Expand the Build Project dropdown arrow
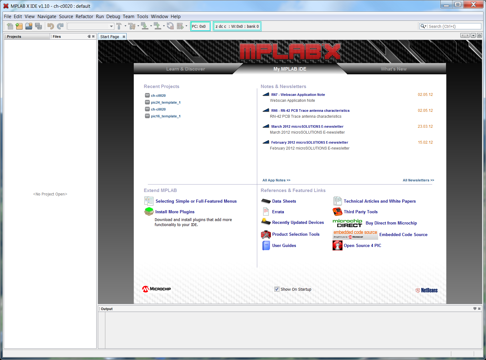 (x=125, y=26)
